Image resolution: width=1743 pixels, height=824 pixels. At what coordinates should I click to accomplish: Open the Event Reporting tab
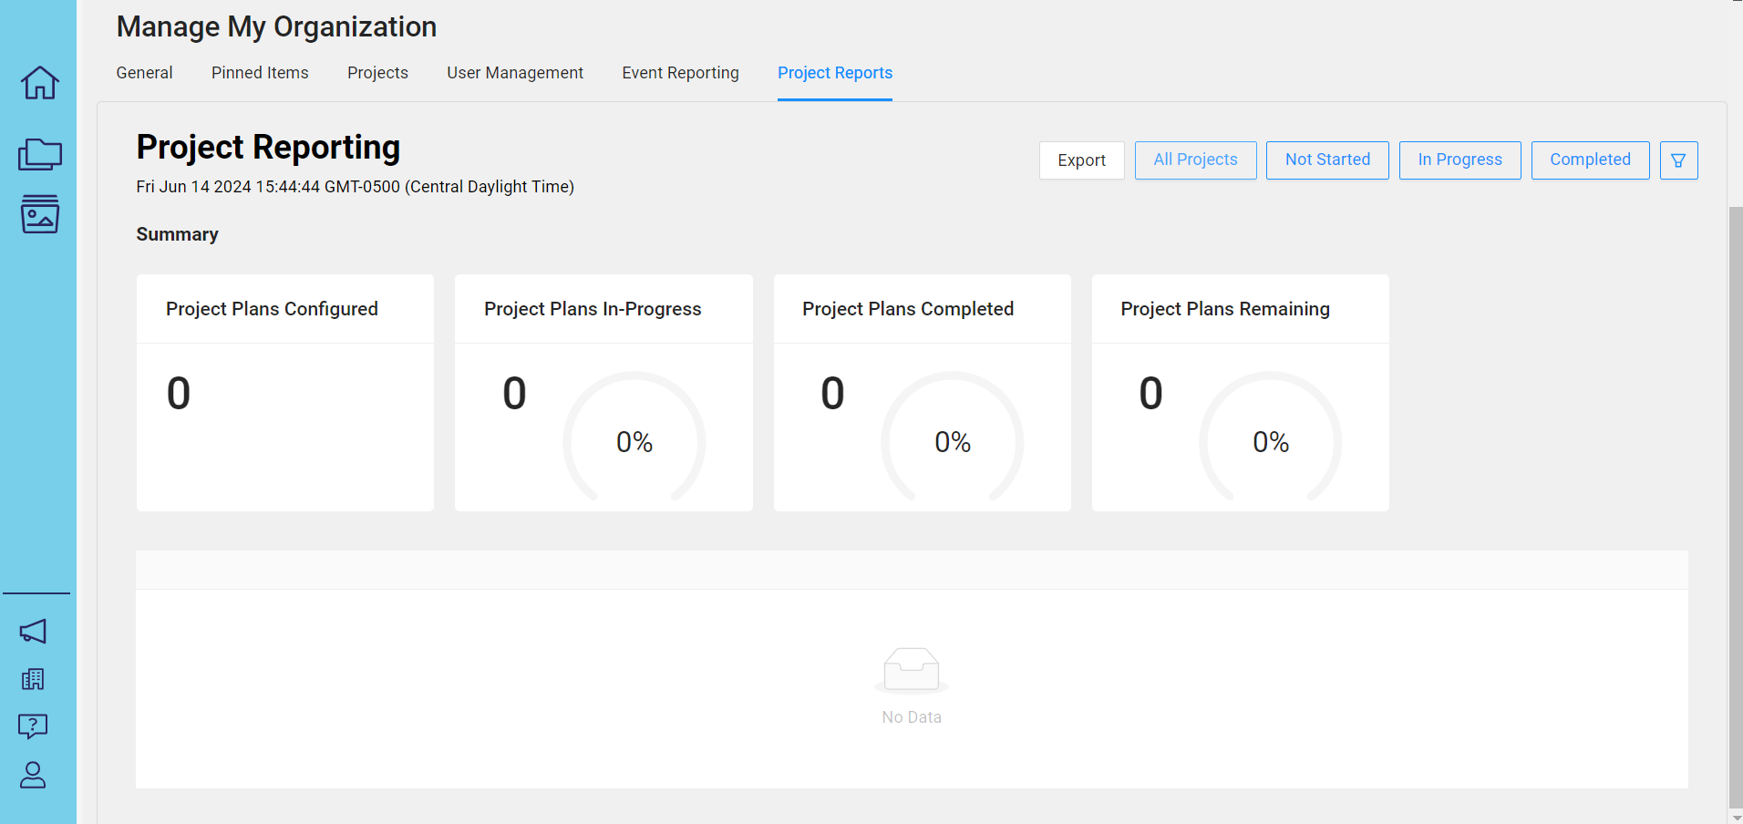coord(680,72)
